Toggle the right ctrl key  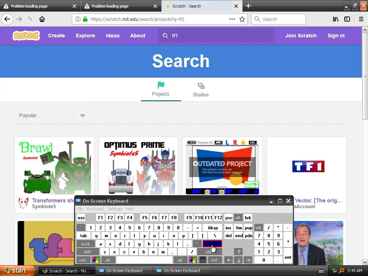214,260
